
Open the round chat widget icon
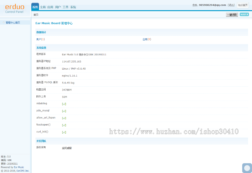247,168
